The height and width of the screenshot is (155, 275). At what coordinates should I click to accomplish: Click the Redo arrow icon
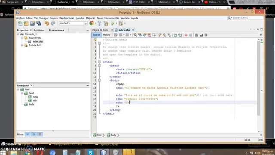[x=53, y=23]
